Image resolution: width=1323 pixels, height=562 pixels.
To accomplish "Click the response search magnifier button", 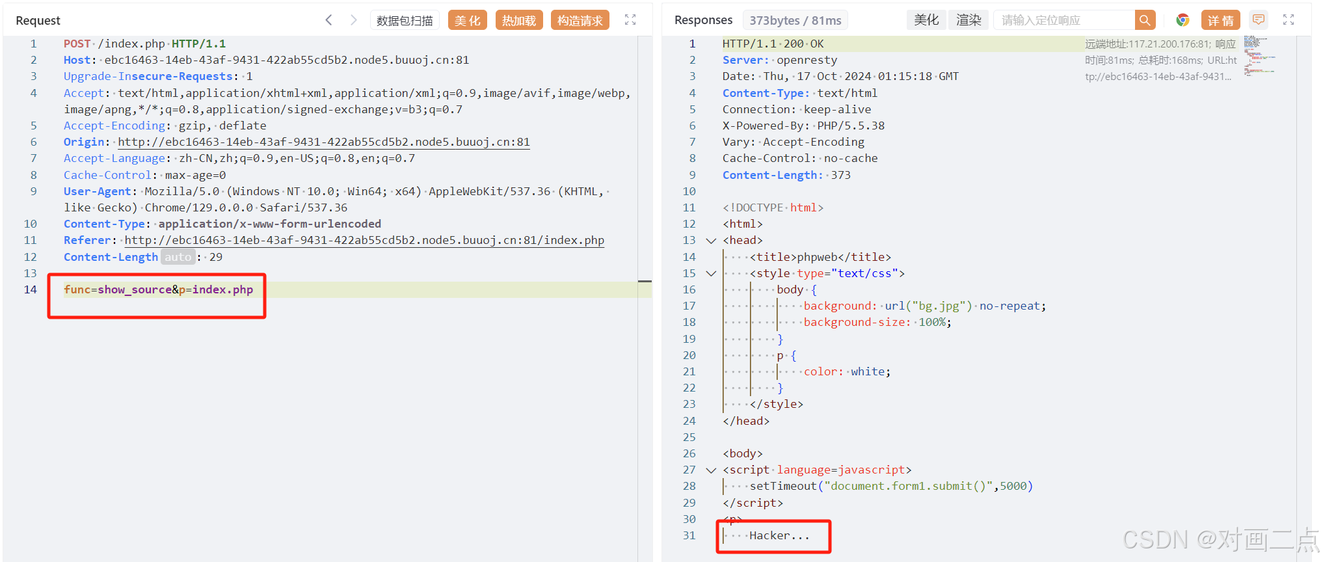I will click(1145, 20).
